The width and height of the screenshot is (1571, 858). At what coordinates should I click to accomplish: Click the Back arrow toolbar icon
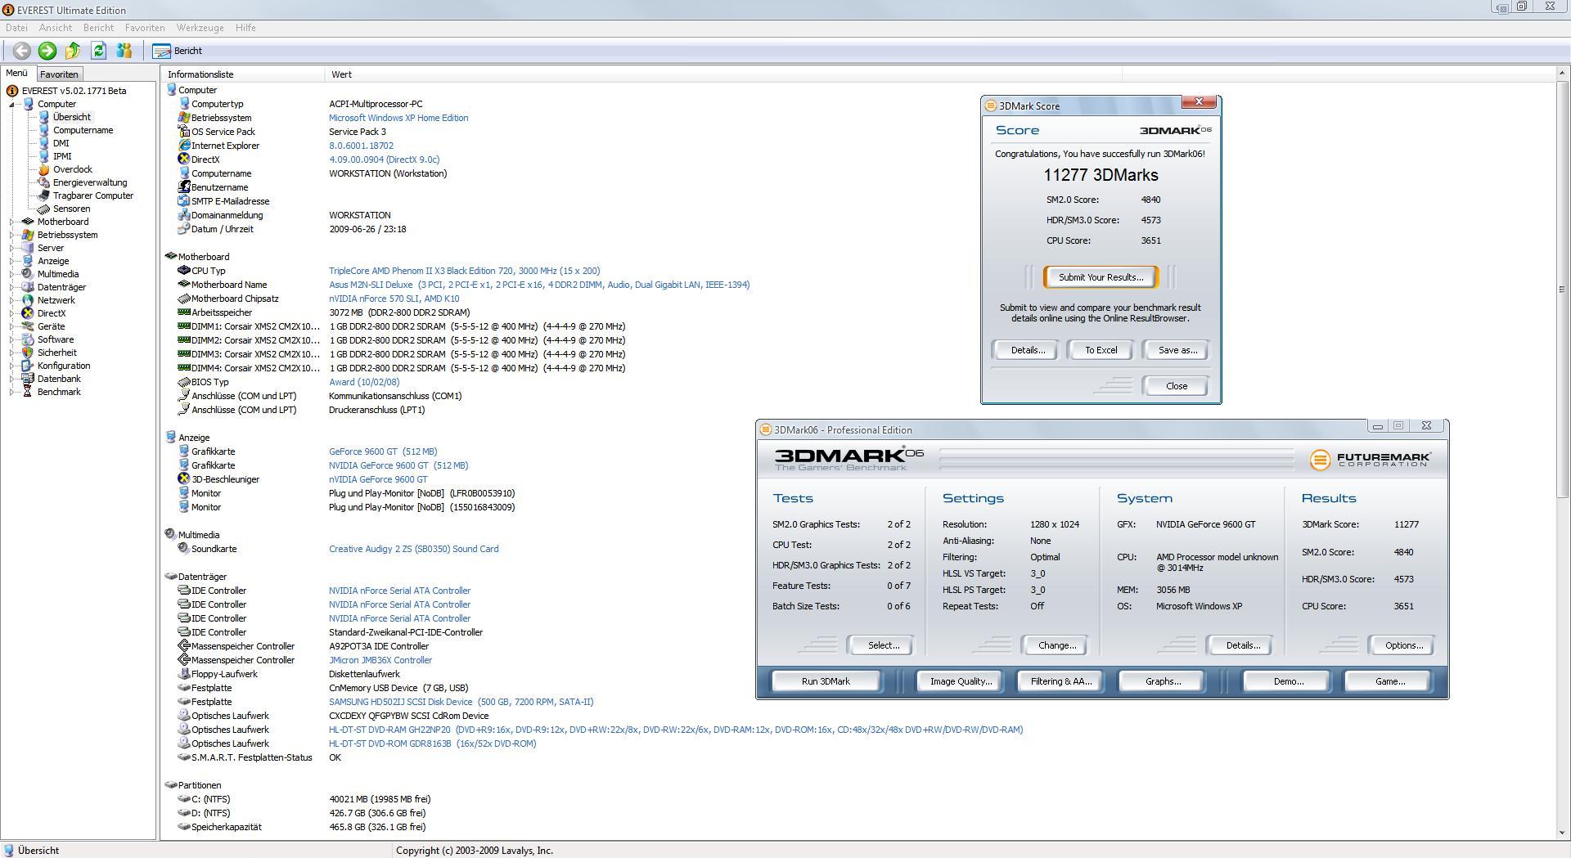(21, 51)
